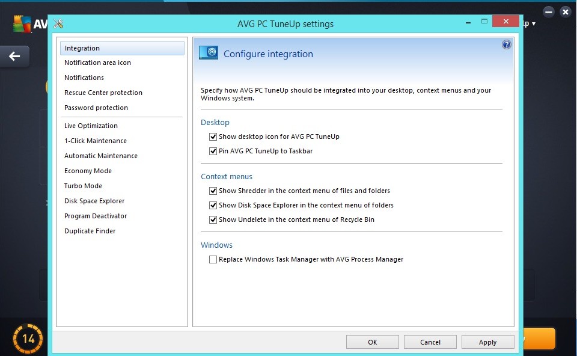The width and height of the screenshot is (577, 356).
Task: Click the orange button in AVG main window
Action: coord(539,339)
